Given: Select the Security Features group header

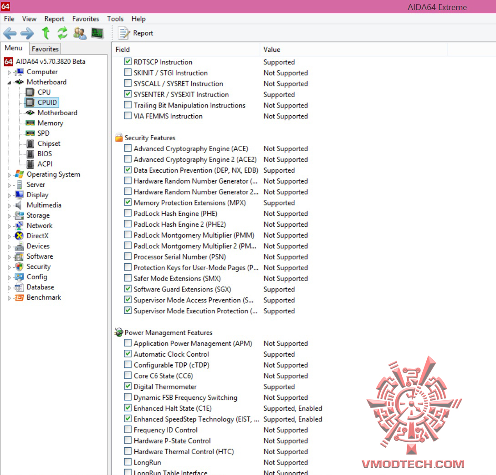Looking at the screenshot, I should tap(150, 138).
